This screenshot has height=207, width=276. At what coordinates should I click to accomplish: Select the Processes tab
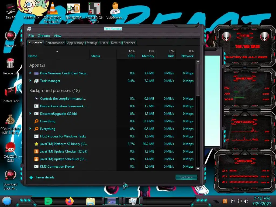(35, 42)
